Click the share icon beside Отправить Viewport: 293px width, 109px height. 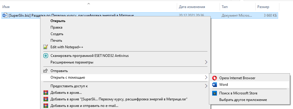45,71
